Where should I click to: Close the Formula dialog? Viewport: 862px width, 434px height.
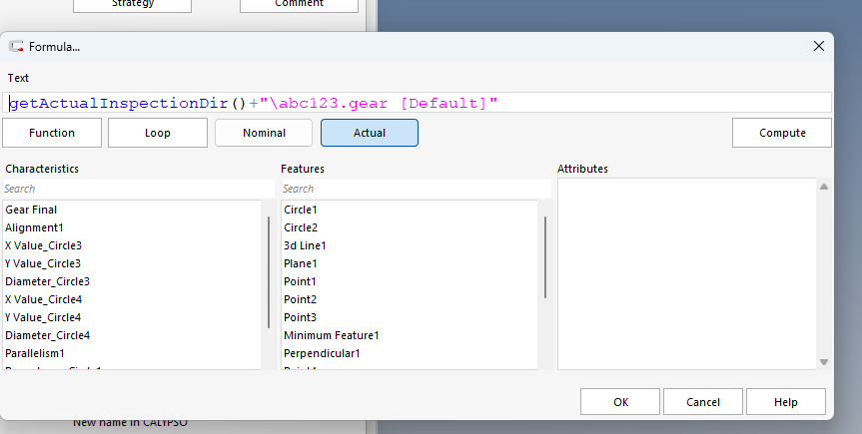click(x=819, y=46)
